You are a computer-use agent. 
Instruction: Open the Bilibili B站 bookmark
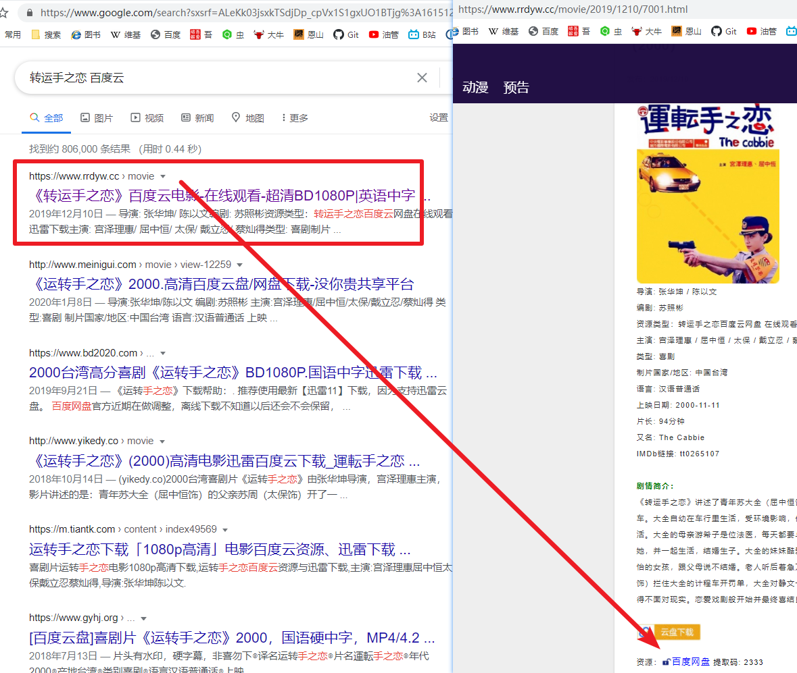(x=422, y=34)
